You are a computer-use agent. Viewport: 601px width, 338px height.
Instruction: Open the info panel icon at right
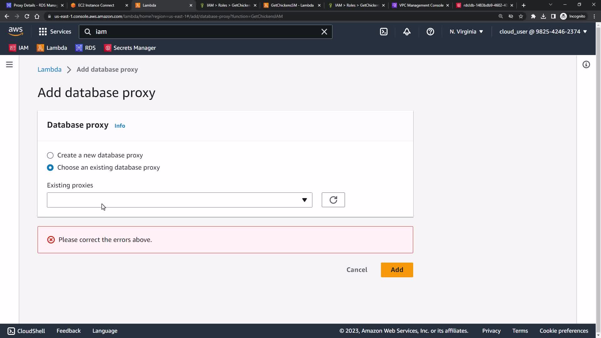pyautogui.click(x=586, y=65)
